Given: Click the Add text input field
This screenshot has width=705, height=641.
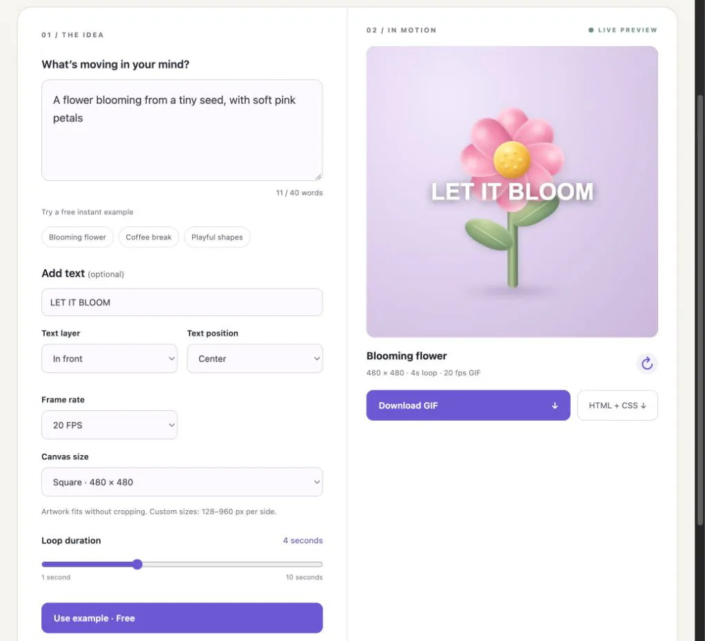Looking at the screenshot, I should coord(182,302).
